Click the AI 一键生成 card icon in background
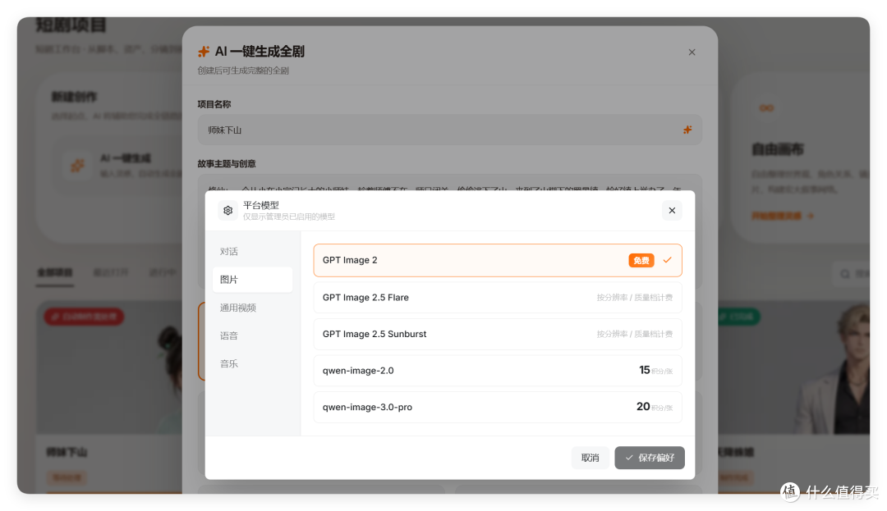 [77, 165]
